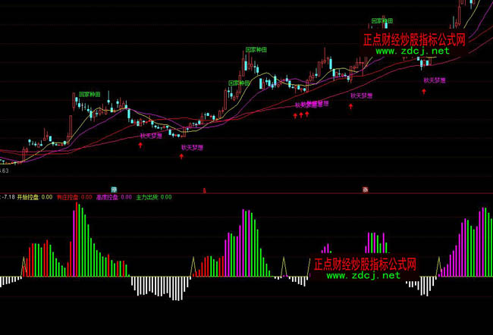Click the small red marker in the divider bar's center
The height and width of the screenshot is (335, 493).
203,189
